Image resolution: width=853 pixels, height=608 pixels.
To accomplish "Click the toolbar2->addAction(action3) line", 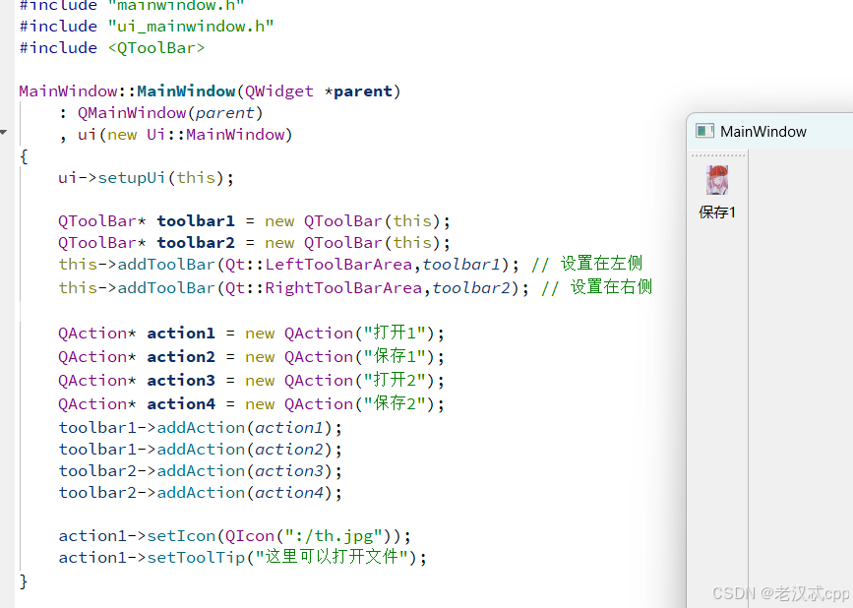I will pyautogui.click(x=200, y=471).
